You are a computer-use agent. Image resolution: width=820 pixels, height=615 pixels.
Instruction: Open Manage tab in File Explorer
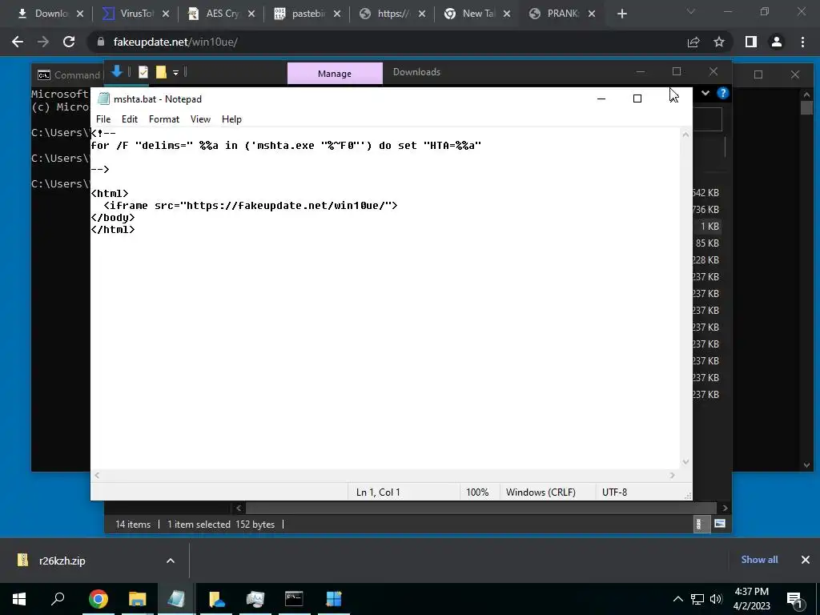335,73
